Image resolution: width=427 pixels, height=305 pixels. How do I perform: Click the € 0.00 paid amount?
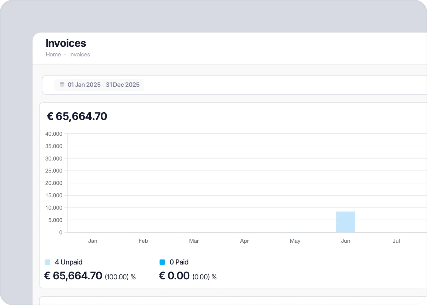[x=174, y=276]
